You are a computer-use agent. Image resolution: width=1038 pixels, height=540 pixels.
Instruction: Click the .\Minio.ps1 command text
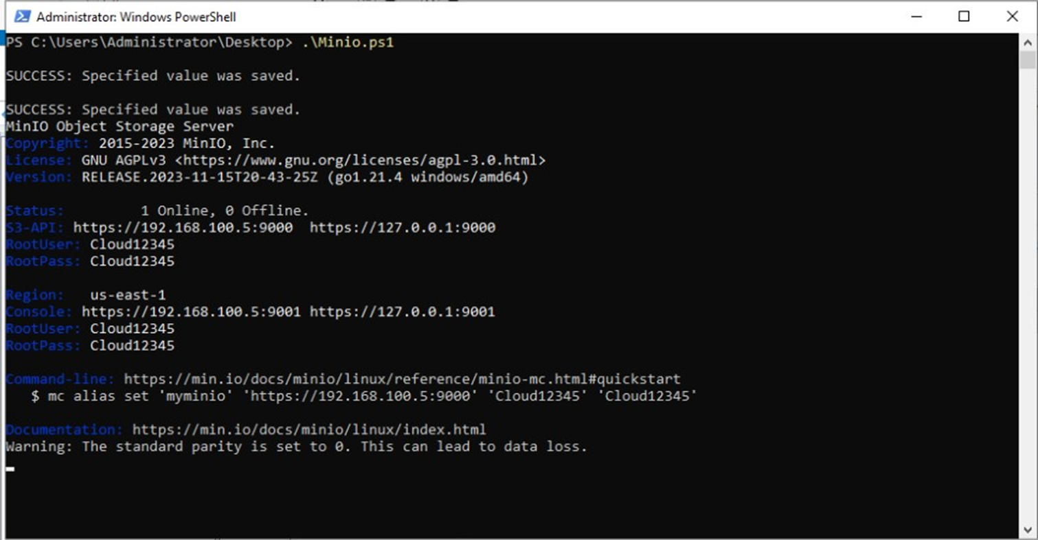click(348, 43)
